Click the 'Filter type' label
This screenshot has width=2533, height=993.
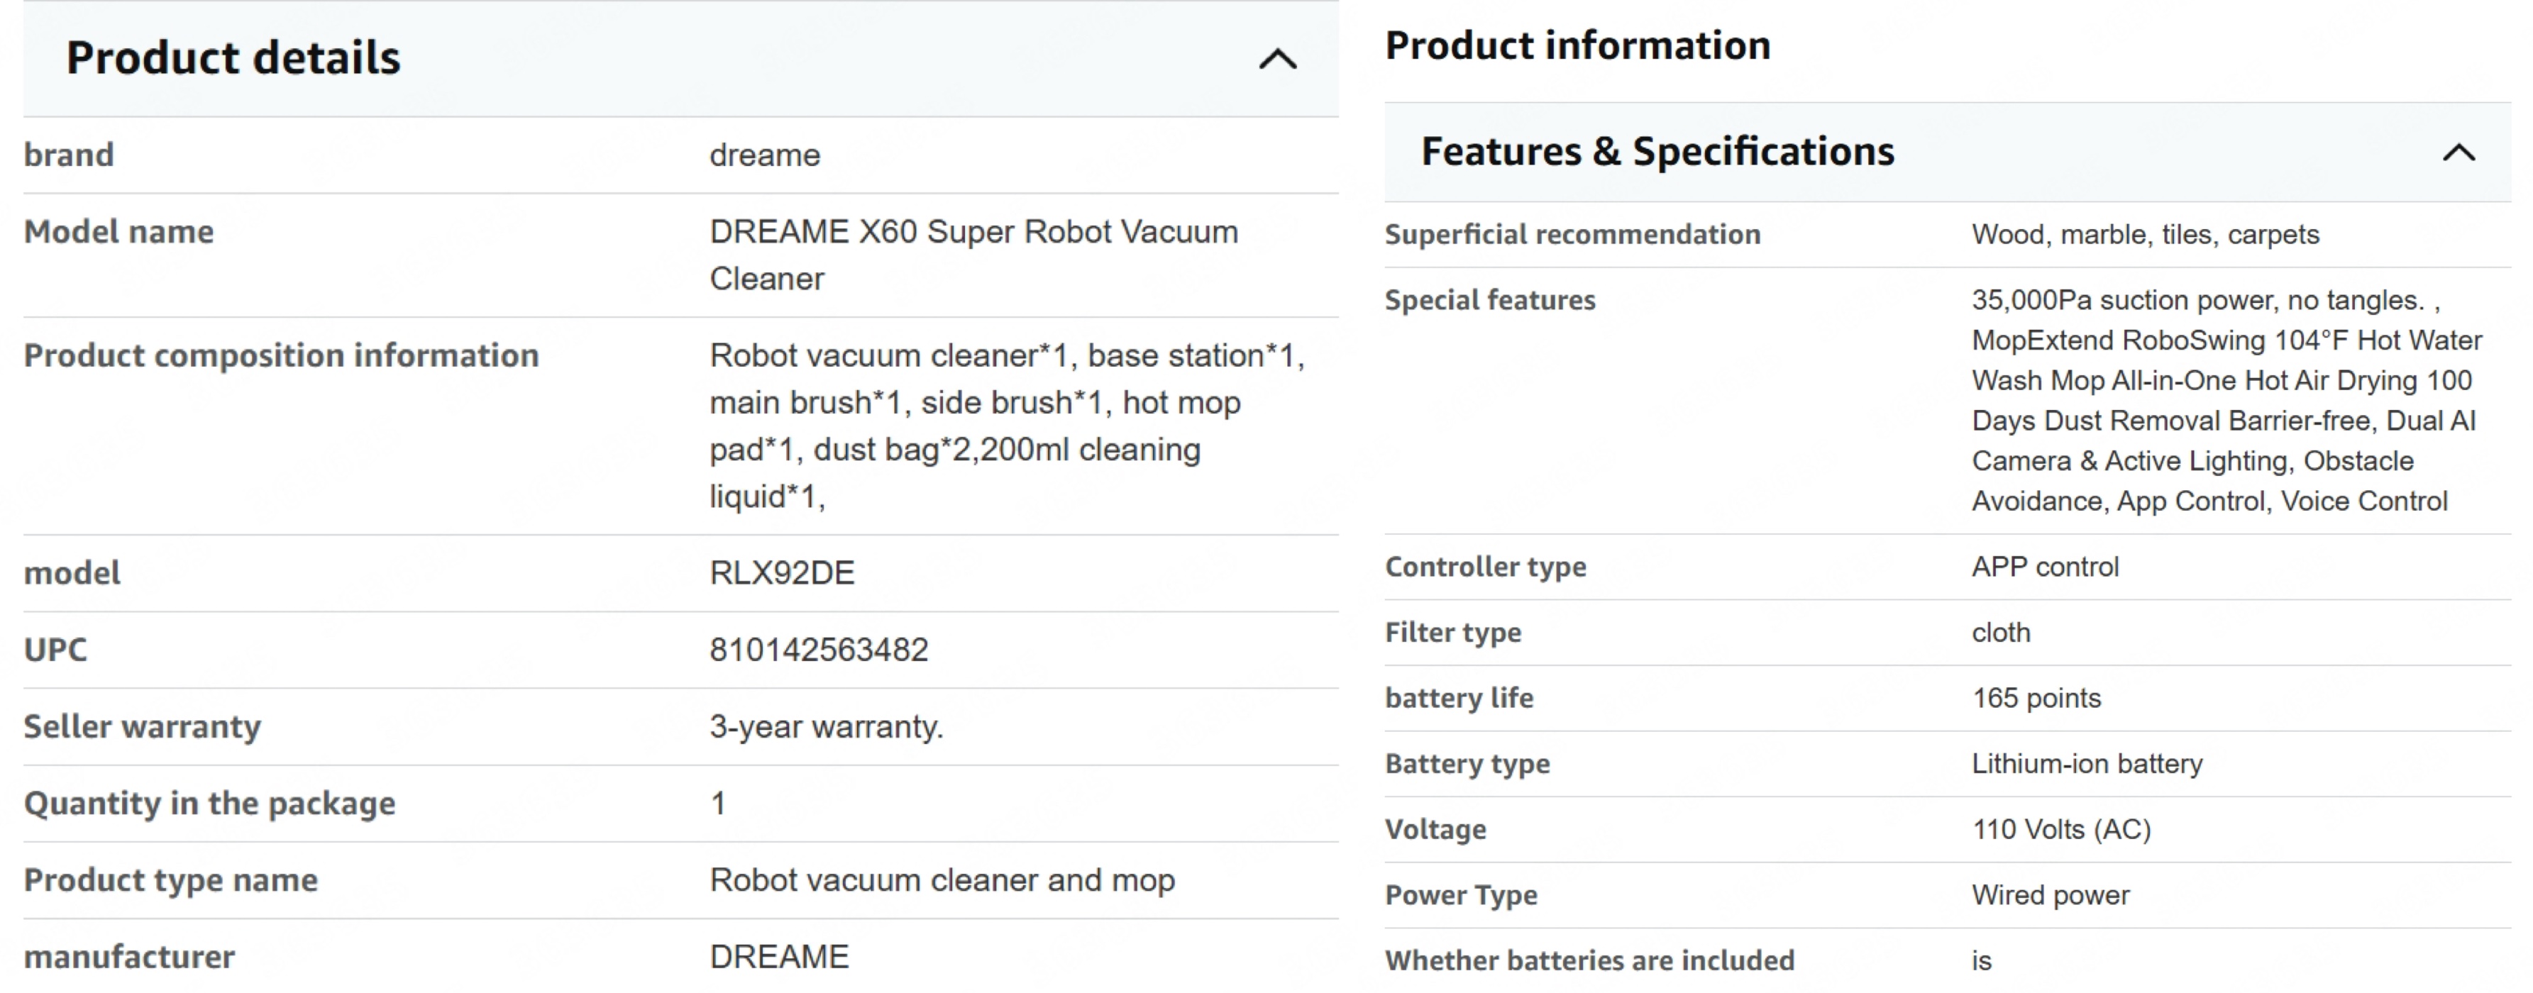(1453, 632)
